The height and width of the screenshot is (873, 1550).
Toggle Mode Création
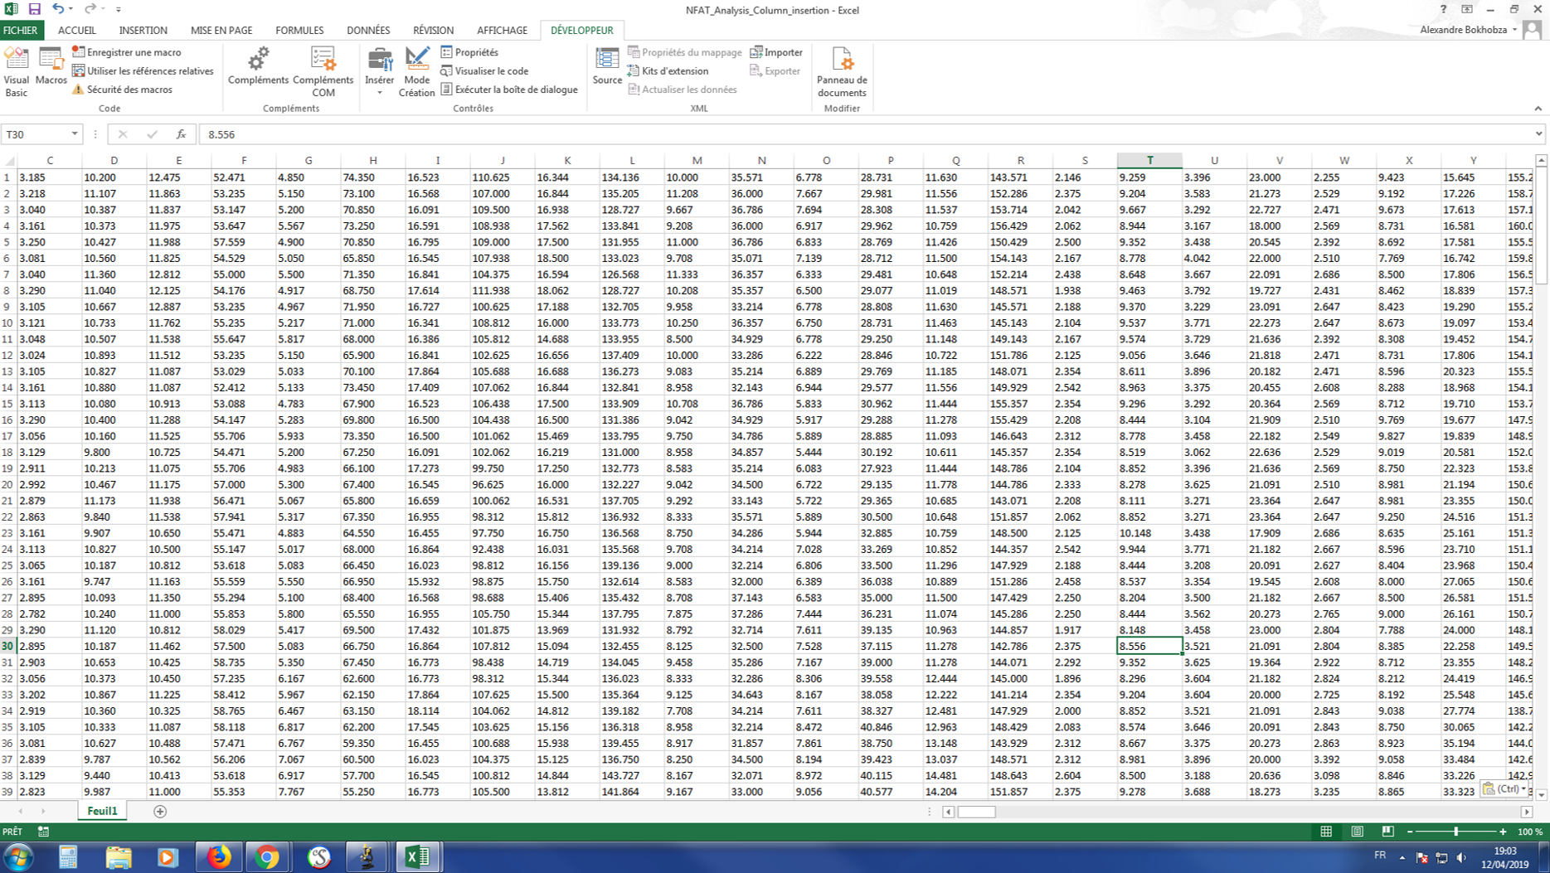click(x=416, y=72)
